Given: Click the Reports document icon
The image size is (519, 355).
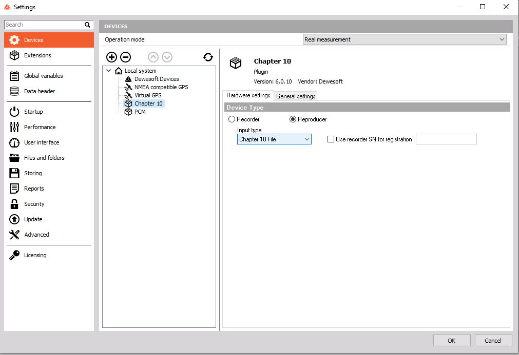Looking at the screenshot, I should tap(14, 189).
